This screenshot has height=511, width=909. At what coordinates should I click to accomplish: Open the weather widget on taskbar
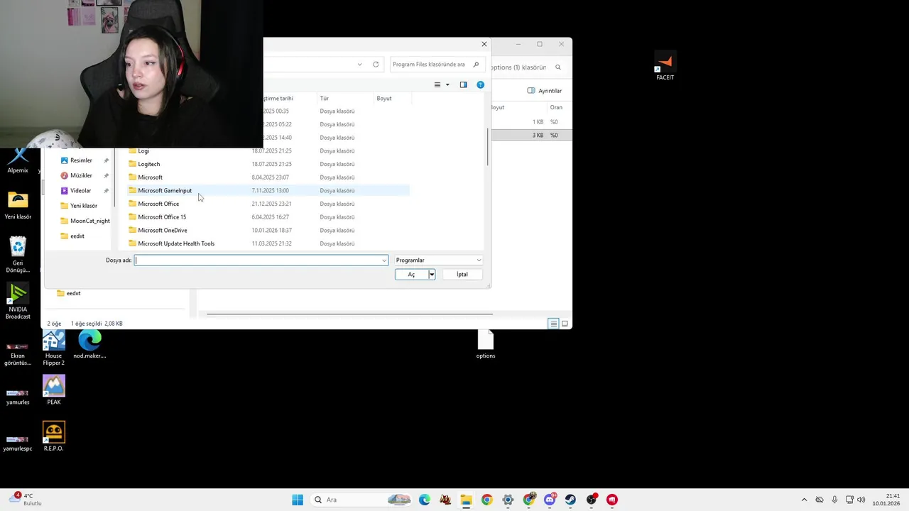point(25,500)
